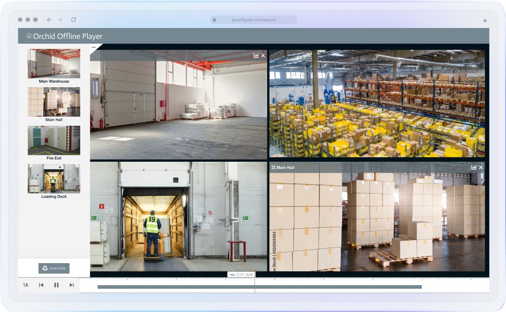Expand the Main Hall feed to fullscreen
Image resolution: width=506 pixels, height=312 pixels.
274,168
